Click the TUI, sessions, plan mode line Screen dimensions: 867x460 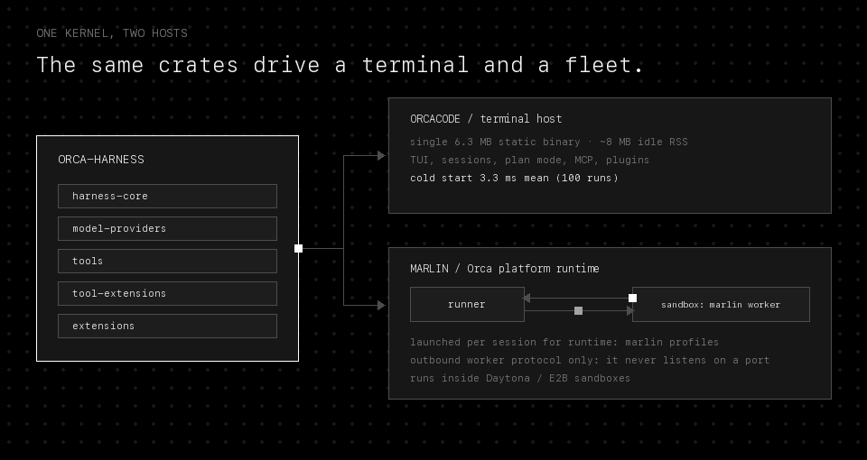point(530,161)
